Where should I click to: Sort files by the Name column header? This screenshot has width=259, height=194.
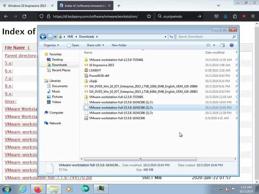pyautogui.click(x=88, y=53)
